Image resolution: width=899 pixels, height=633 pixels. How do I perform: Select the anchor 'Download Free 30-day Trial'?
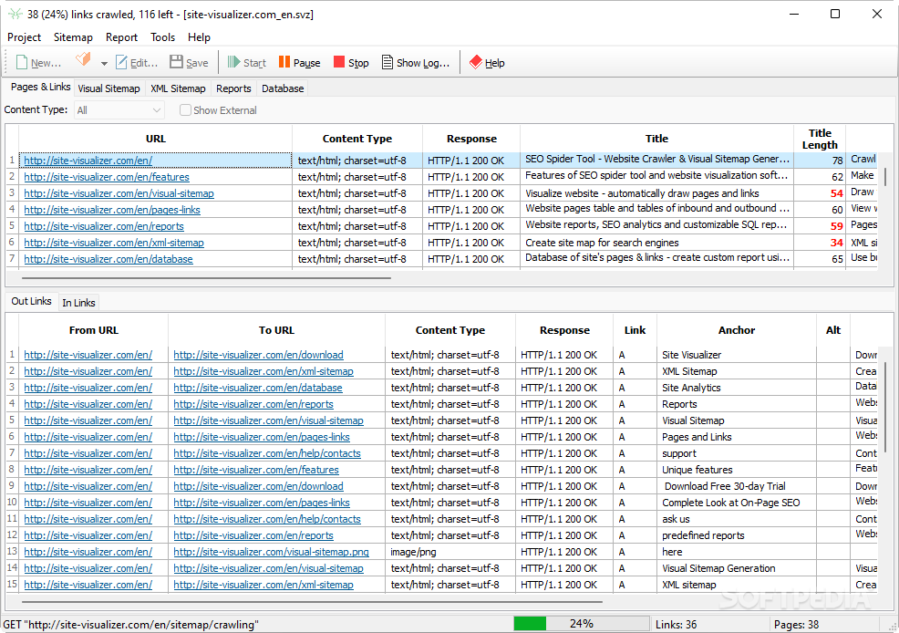pos(725,486)
